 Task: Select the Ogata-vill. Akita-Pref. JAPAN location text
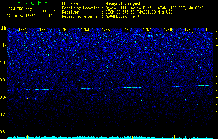coord(155,8)
